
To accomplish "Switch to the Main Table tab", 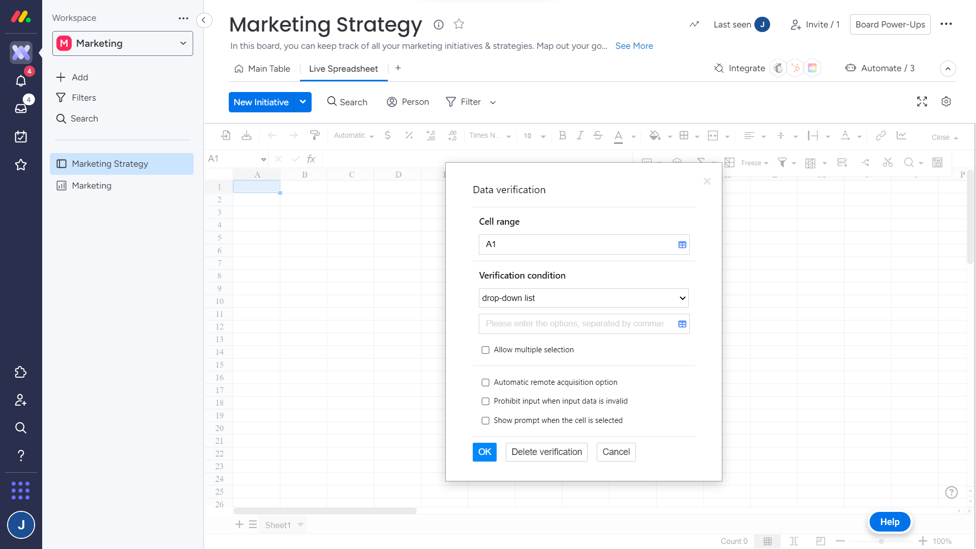I will [x=262, y=69].
